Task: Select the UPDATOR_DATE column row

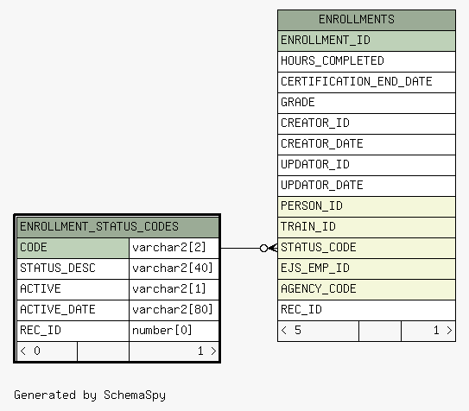Action: pyautogui.click(x=366, y=186)
